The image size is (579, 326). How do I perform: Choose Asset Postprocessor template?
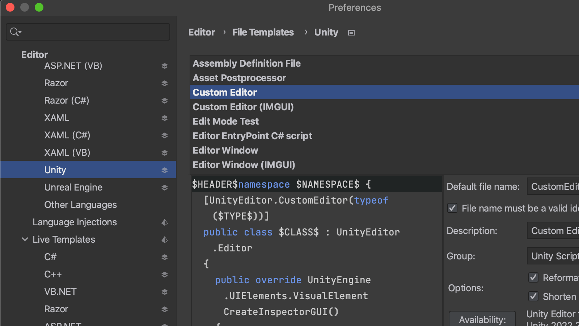click(239, 78)
